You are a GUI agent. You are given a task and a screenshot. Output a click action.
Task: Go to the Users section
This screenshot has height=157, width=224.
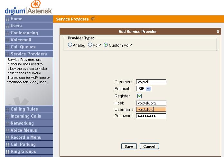[x=29, y=26]
